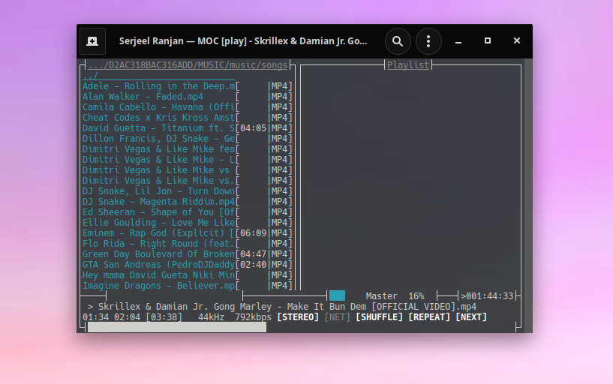Screen dimensions: 613x384
Task: Click now playing Skrillex & Damian Jr. title
Action: [x=287, y=307]
